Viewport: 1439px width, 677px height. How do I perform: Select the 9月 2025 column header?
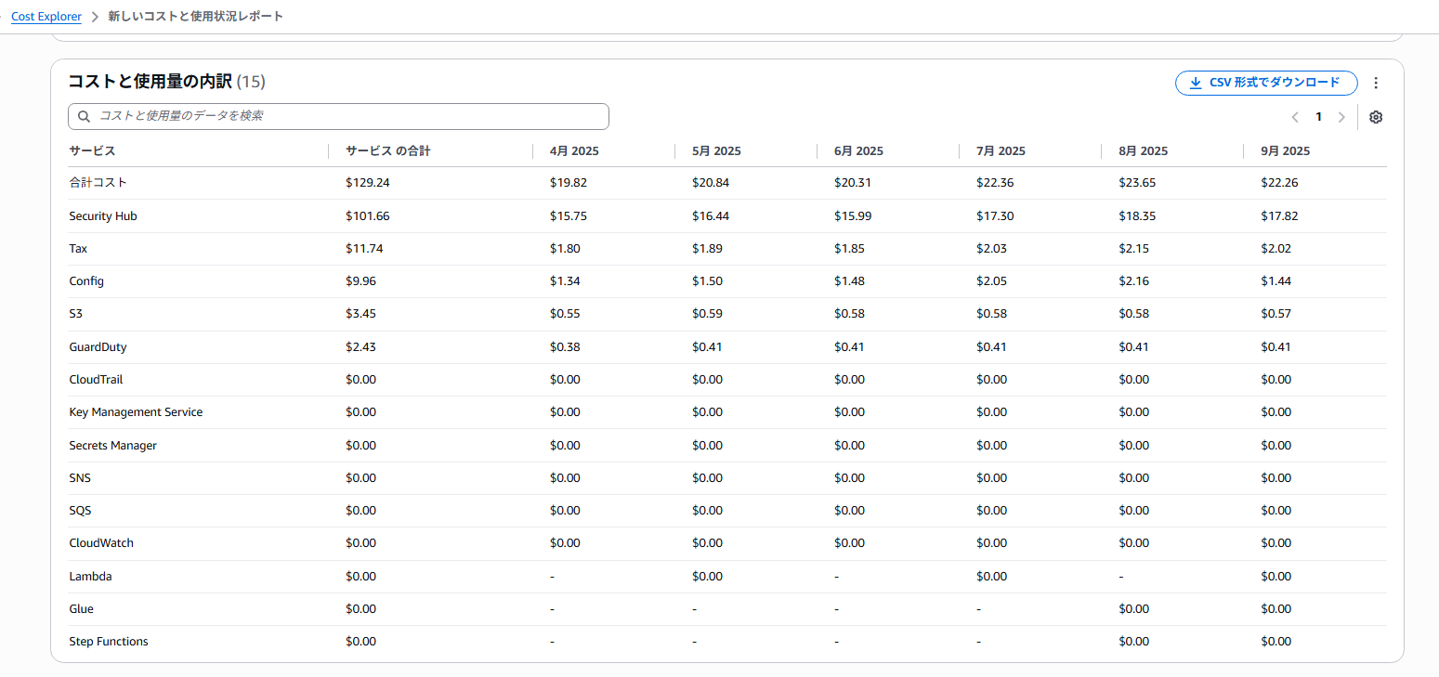(x=1285, y=150)
